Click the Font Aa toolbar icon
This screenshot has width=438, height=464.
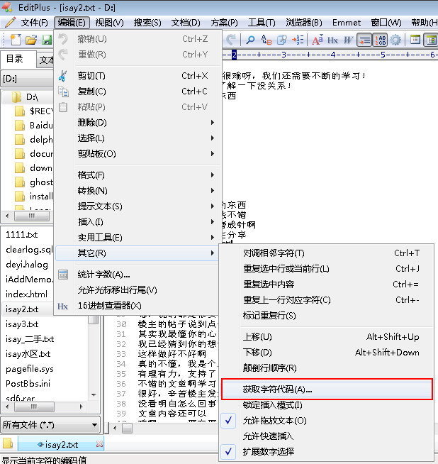coord(318,40)
